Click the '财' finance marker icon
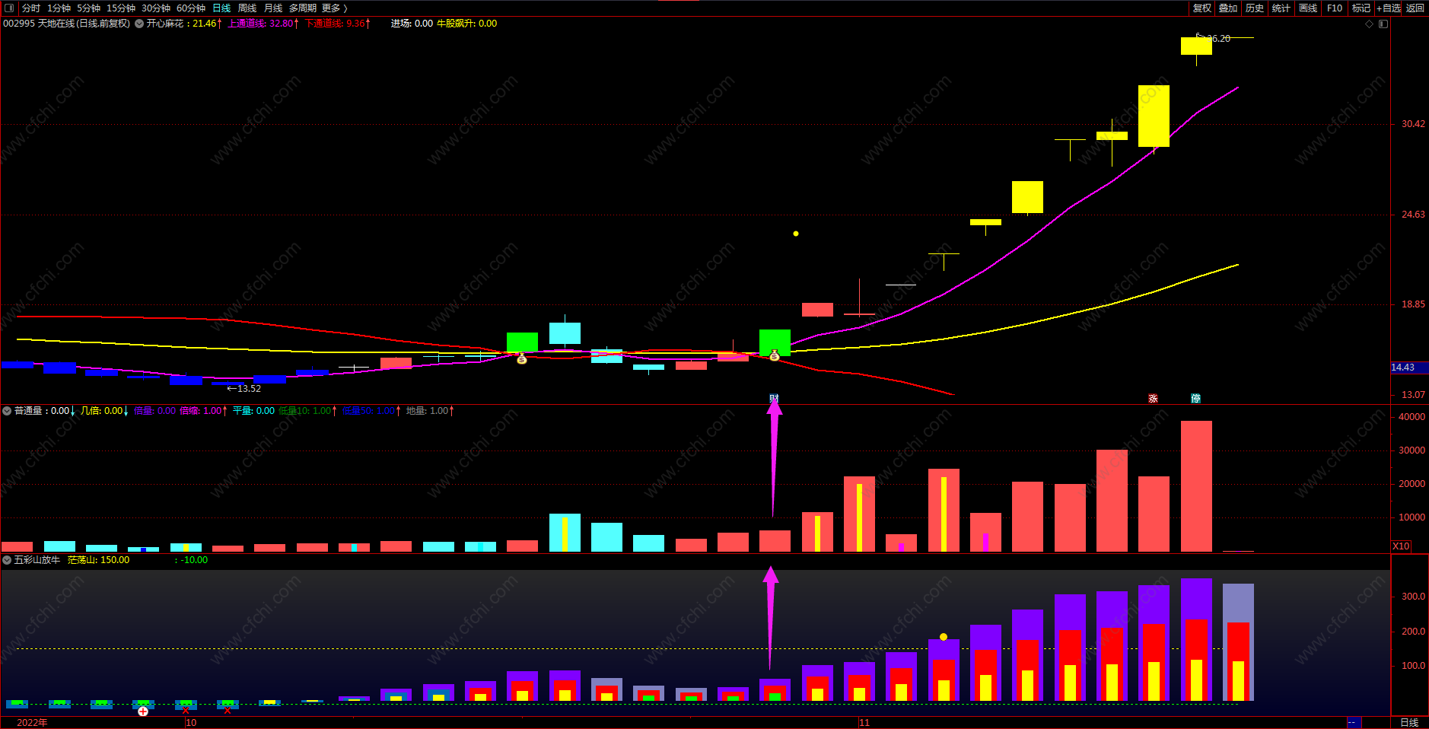The height and width of the screenshot is (729, 1429). pos(774,398)
